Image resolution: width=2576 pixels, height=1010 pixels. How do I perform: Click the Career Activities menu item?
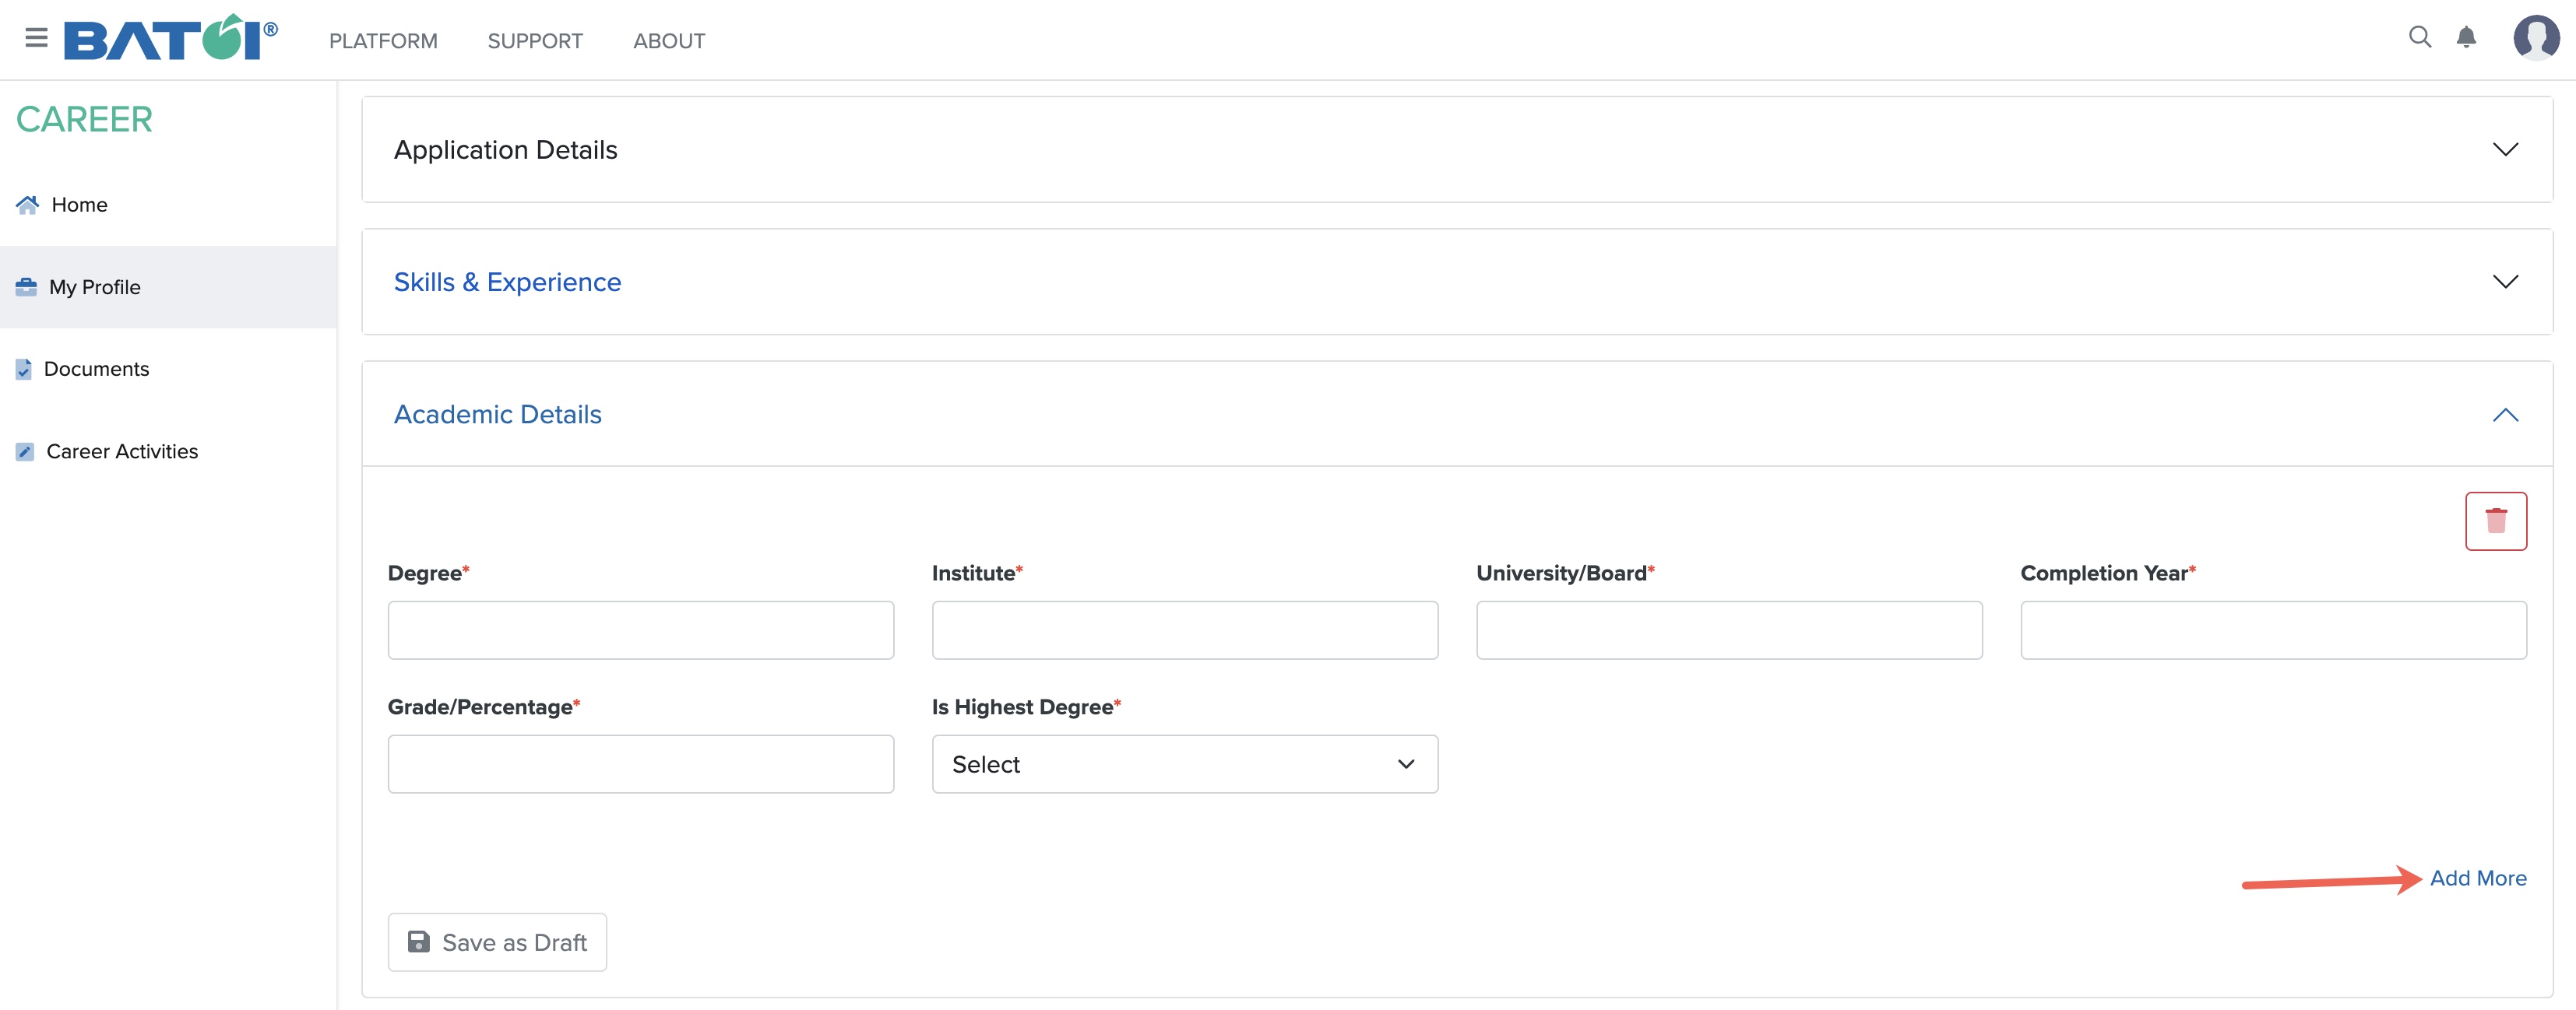click(x=123, y=450)
